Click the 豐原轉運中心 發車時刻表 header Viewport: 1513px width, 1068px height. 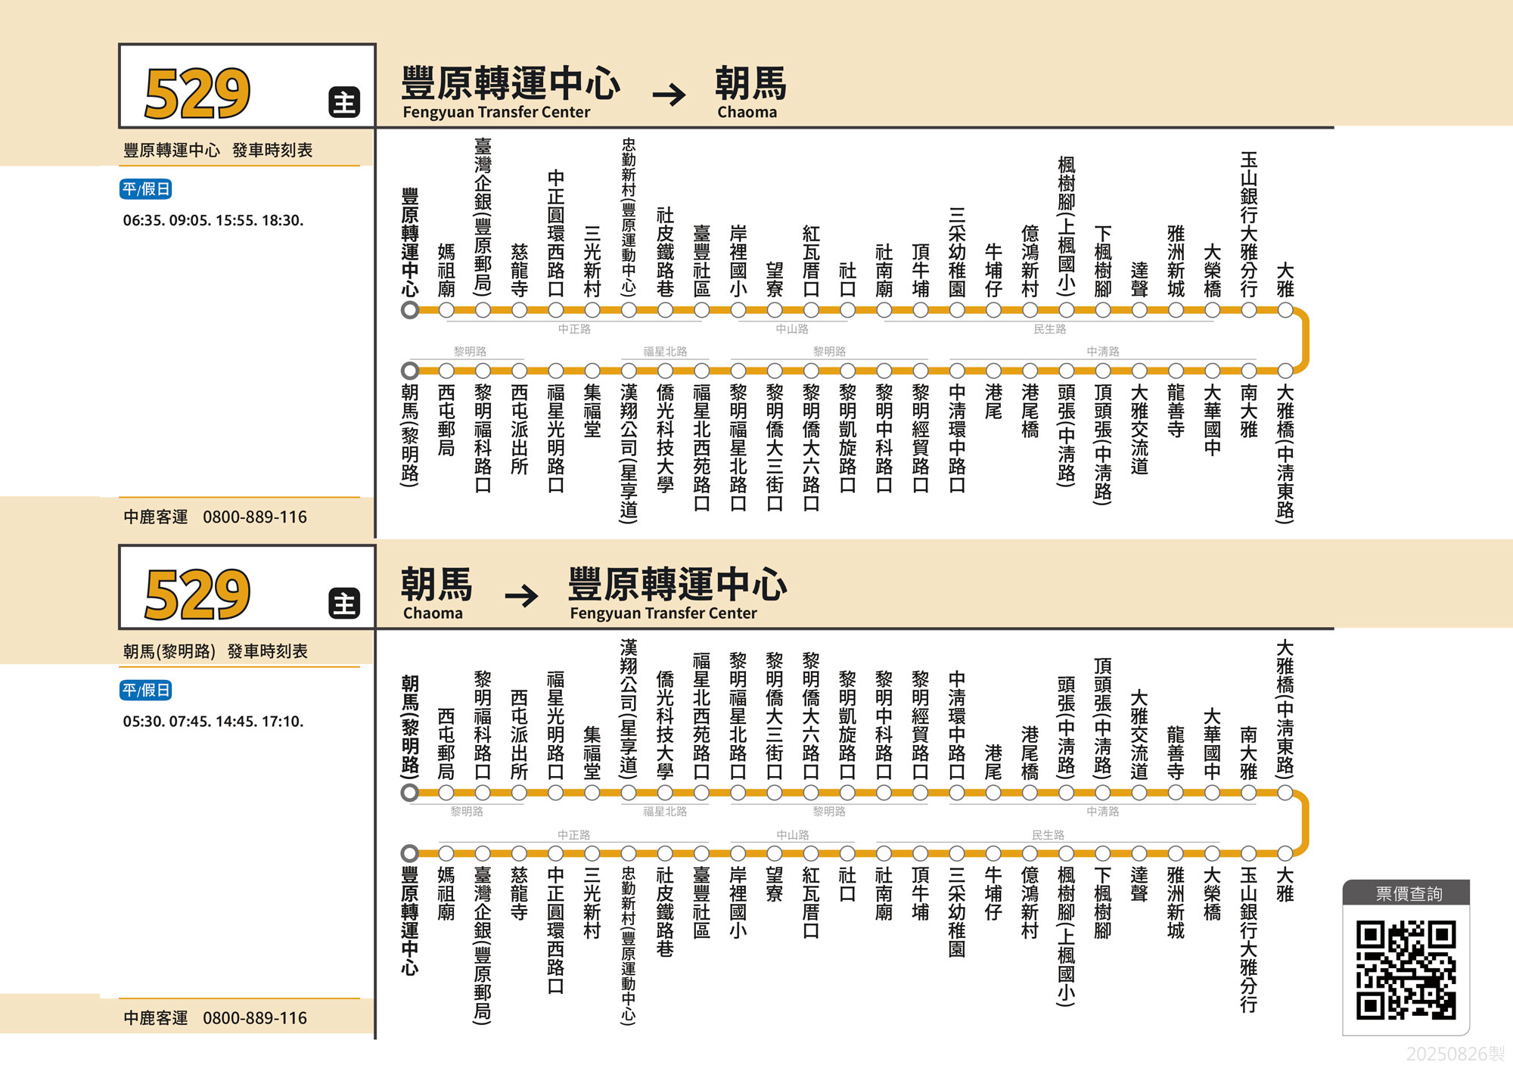[218, 151]
